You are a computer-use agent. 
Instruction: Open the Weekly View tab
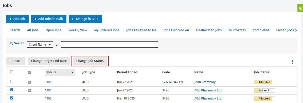click(x=78, y=30)
